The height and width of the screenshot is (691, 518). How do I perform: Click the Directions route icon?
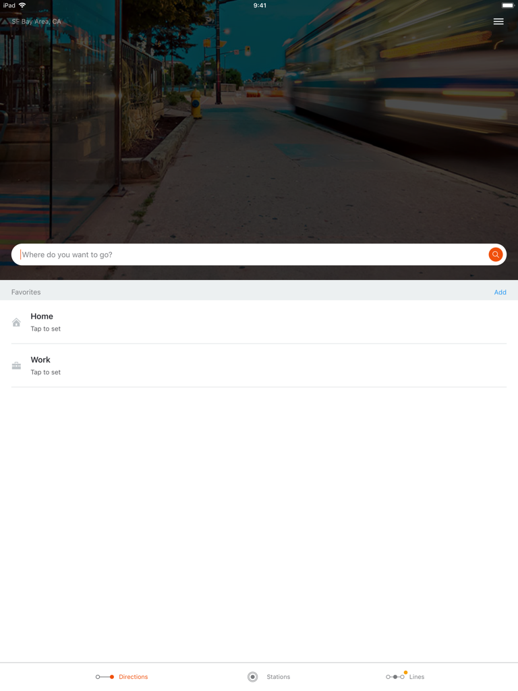tap(105, 677)
